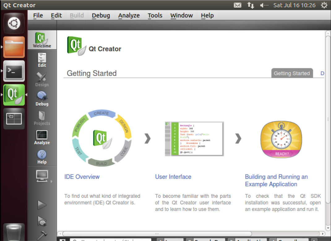Start debugging with Run-Debug icon
331x241 pixels.
coord(42,221)
